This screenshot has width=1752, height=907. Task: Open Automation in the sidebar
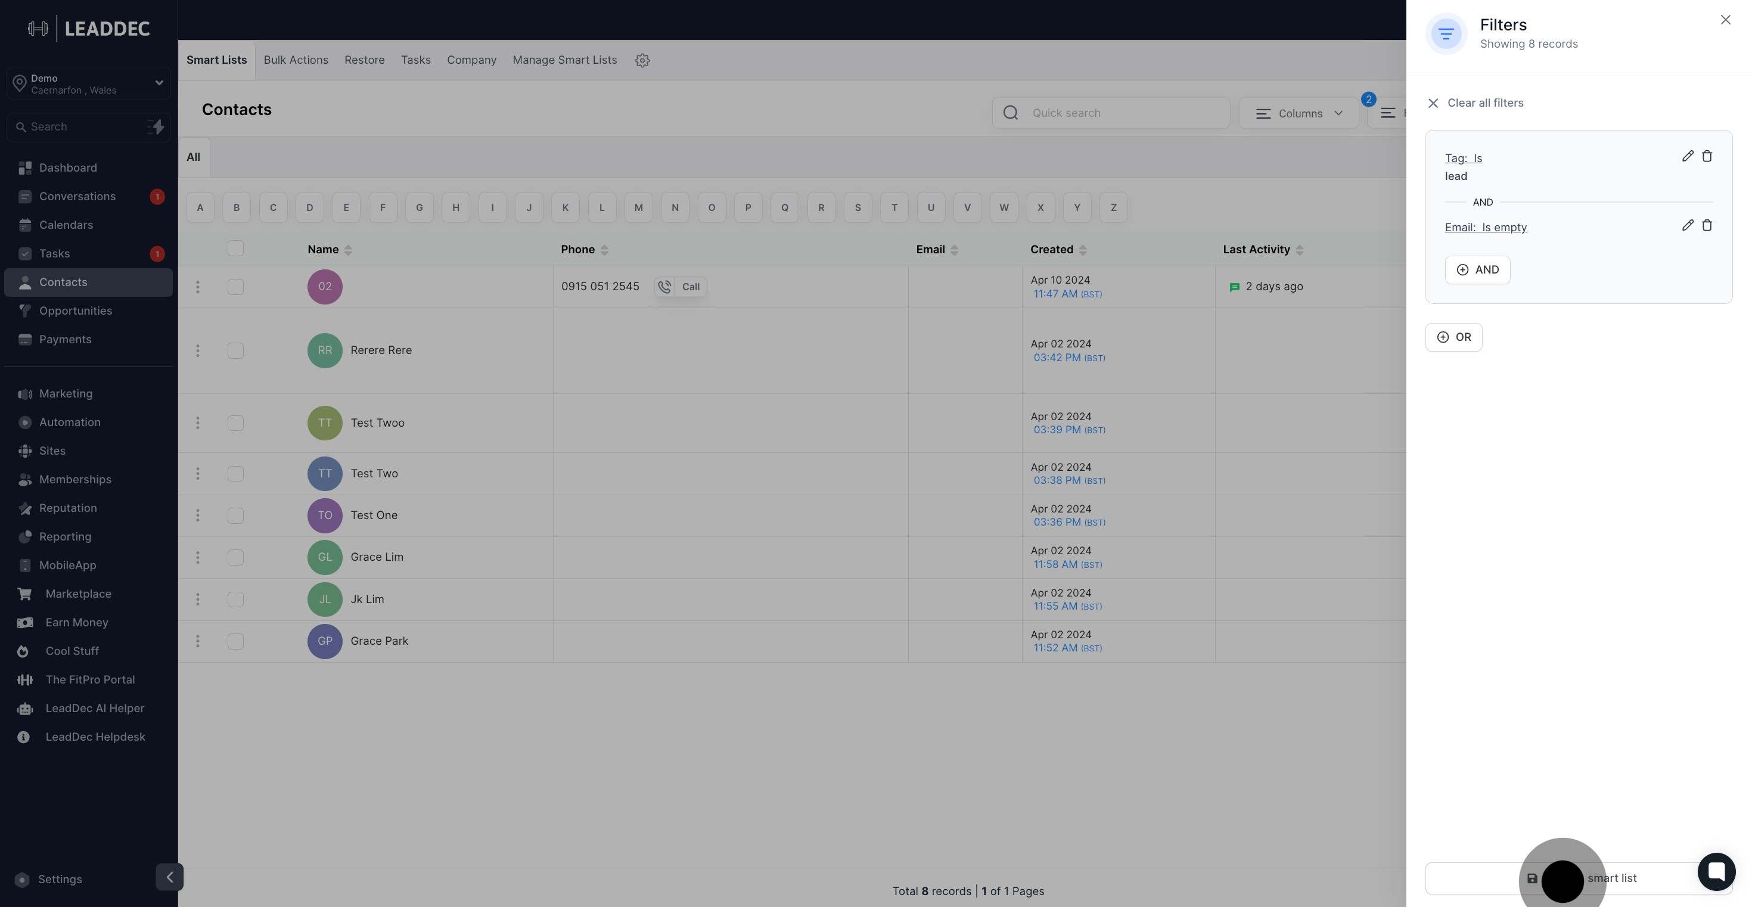coord(88,423)
